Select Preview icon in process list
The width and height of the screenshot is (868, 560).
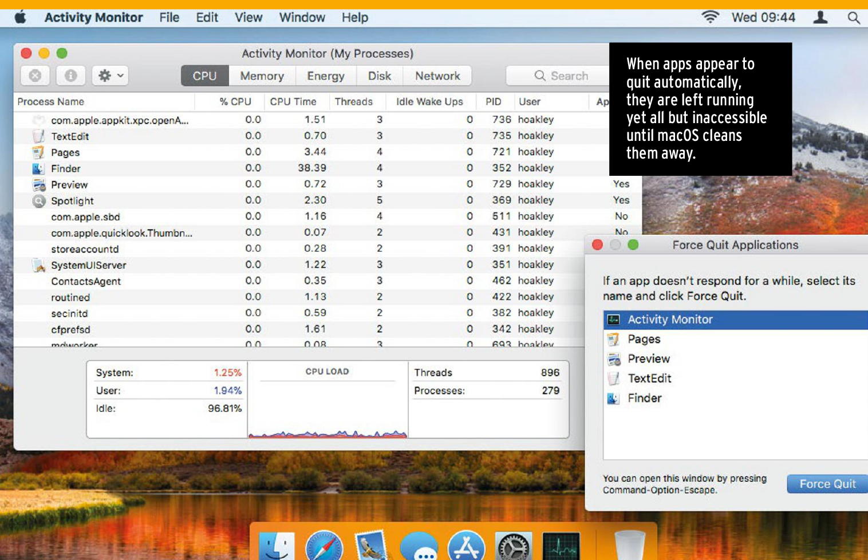point(38,184)
